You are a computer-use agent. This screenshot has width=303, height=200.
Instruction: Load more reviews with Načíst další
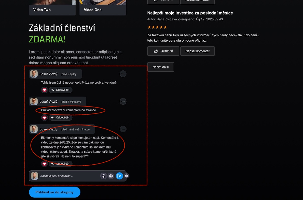[161, 67]
